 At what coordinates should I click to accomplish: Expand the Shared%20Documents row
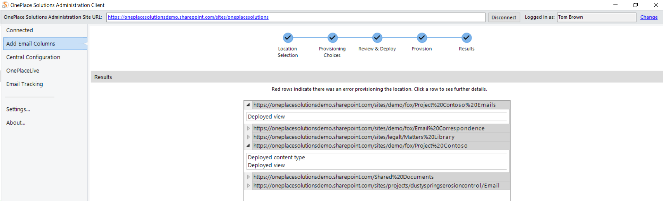248,177
